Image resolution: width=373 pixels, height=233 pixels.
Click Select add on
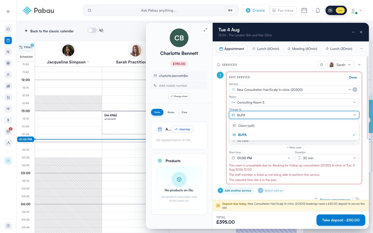[x=271, y=191]
